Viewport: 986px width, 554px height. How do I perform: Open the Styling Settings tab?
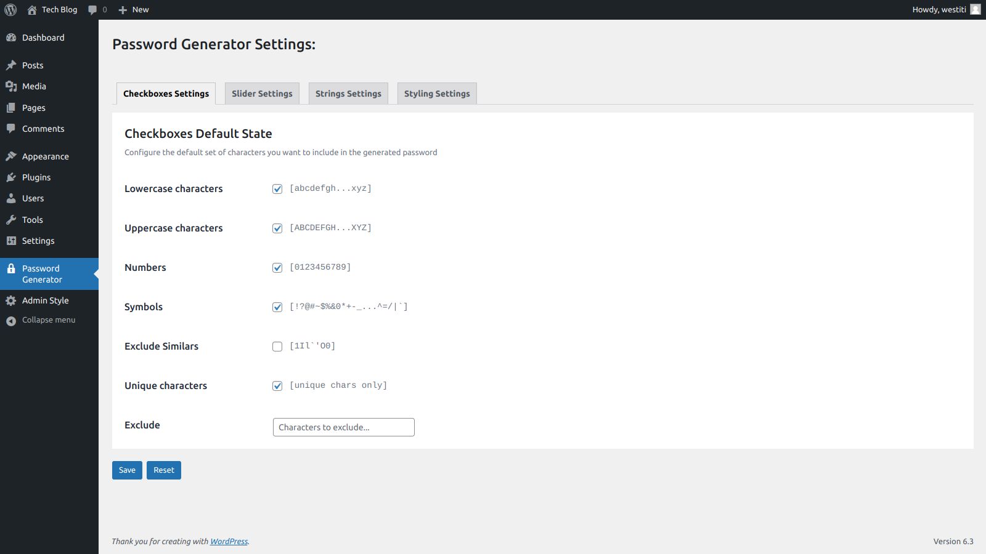coord(436,93)
